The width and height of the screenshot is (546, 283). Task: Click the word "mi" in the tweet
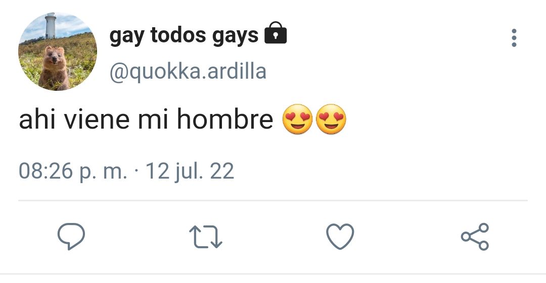(153, 119)
